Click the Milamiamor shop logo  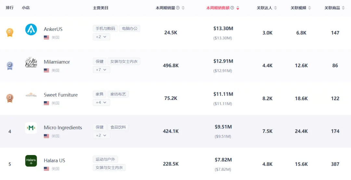coord(31,62)
